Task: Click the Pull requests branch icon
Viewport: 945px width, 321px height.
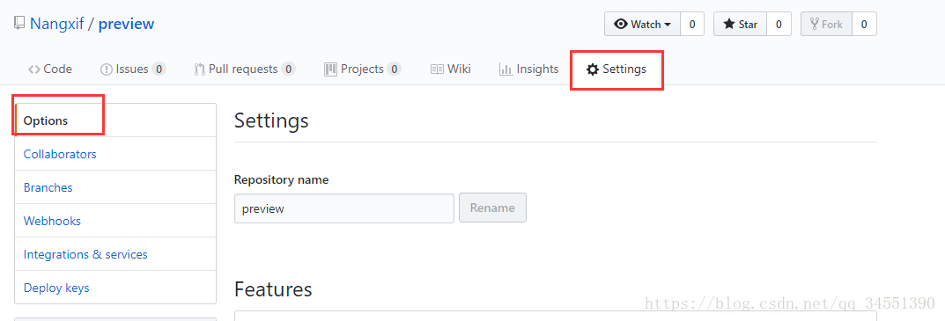Action: click(200, 69)
